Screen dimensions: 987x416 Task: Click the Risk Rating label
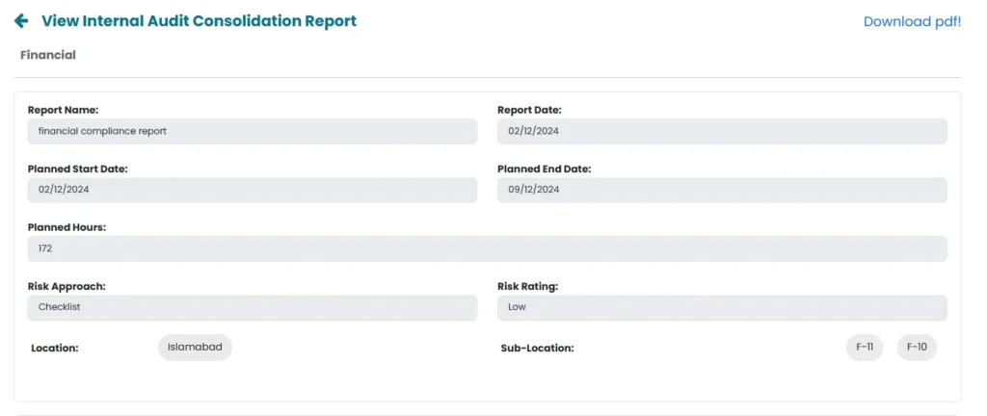pyautogui.click(x=527, y=286)
